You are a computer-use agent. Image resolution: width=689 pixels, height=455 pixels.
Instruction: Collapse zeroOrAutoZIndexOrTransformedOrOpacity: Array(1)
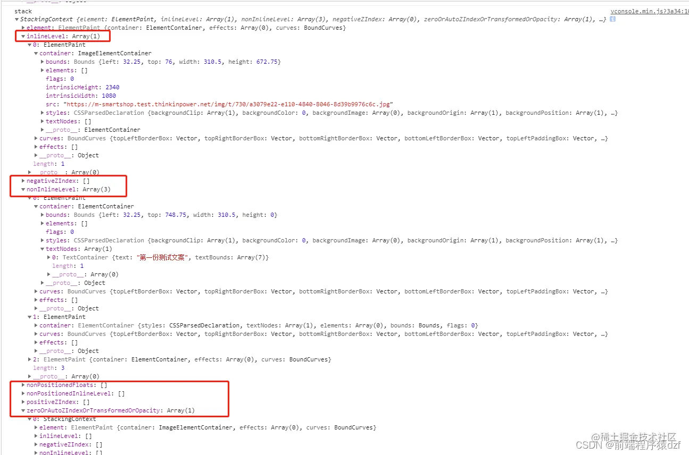point(23,410)
